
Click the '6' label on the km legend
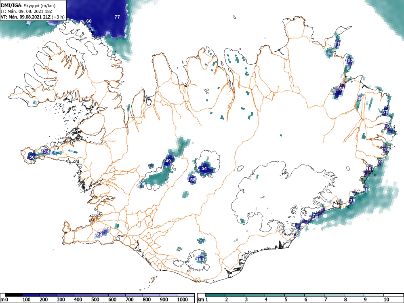[305, 300]
